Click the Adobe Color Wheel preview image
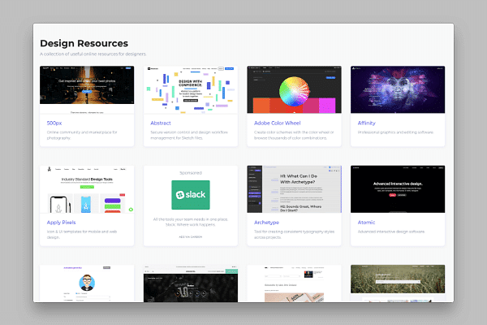Screen dimensions: 487x325 (x=294, y=89)
